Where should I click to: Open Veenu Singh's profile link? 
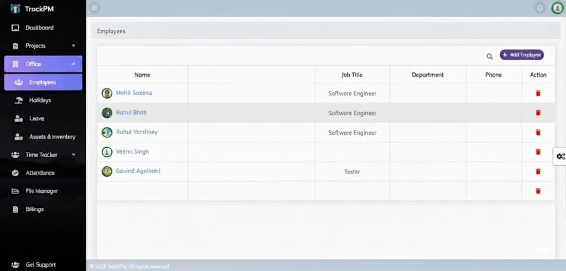132,152
